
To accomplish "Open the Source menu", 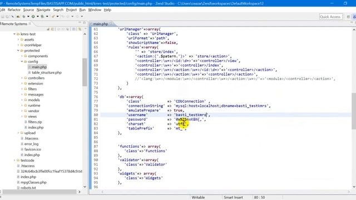I will (28, 10).
